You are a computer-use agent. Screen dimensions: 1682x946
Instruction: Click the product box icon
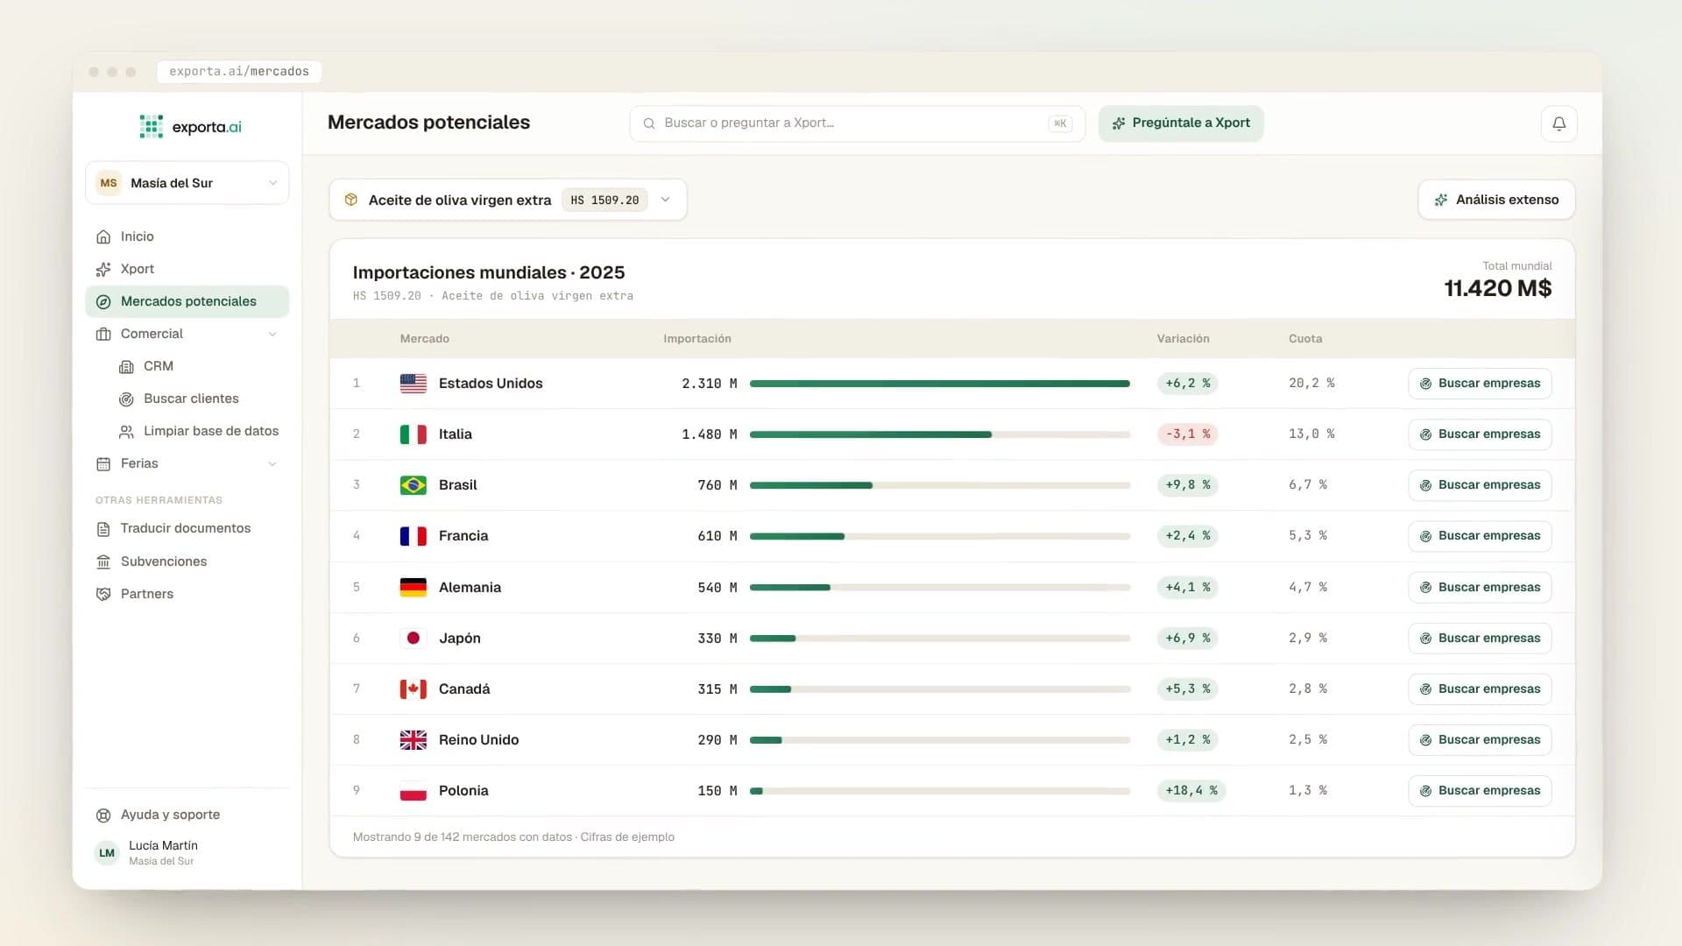pyautogui.click(x=351, y=200)
